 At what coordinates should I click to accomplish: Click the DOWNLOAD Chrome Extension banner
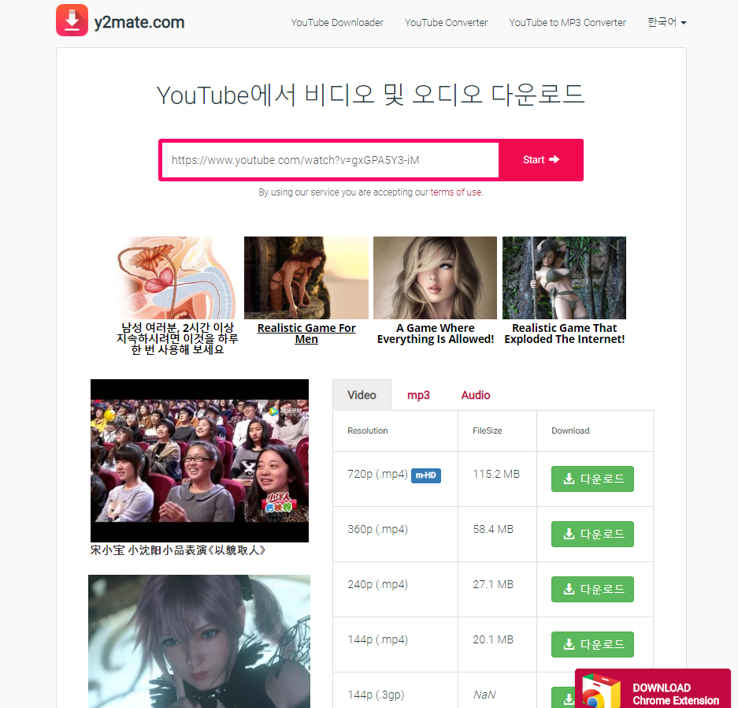coord(653,688)
